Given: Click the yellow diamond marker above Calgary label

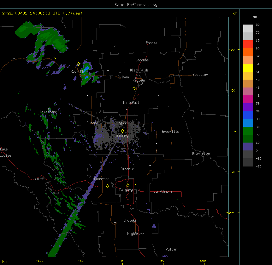Looking at the screenshot, I should 128,185.
